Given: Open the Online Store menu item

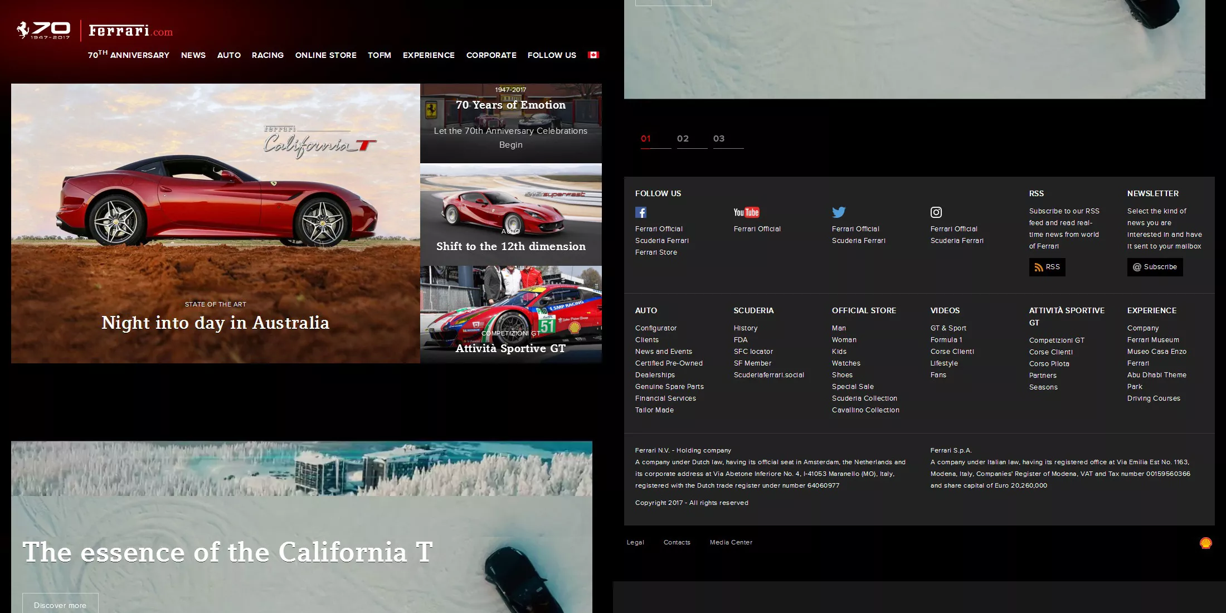Looking at the screenshot, I should point(326,55).
